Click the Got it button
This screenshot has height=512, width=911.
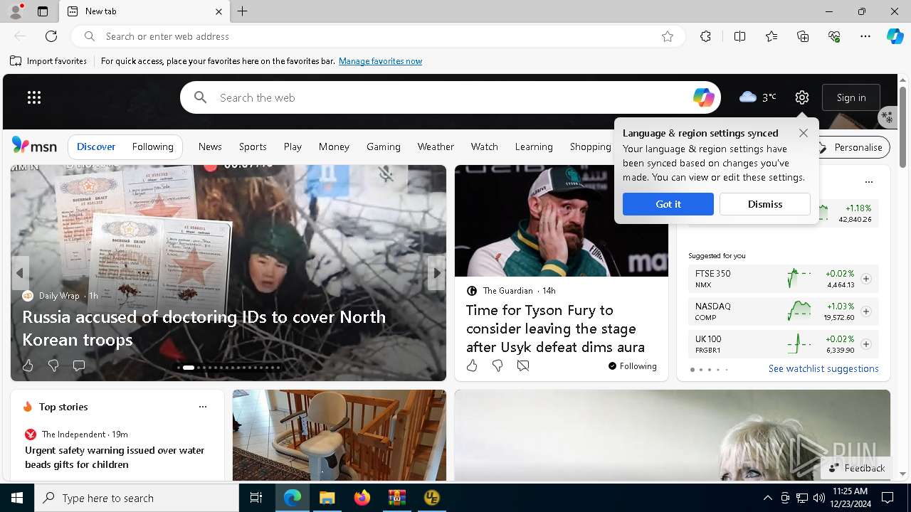click(x=668, y=204)
